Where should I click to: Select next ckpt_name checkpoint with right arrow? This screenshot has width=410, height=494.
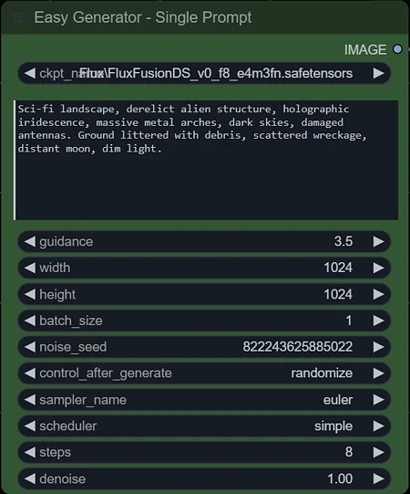pyautogui.click(x=378, y=73)
